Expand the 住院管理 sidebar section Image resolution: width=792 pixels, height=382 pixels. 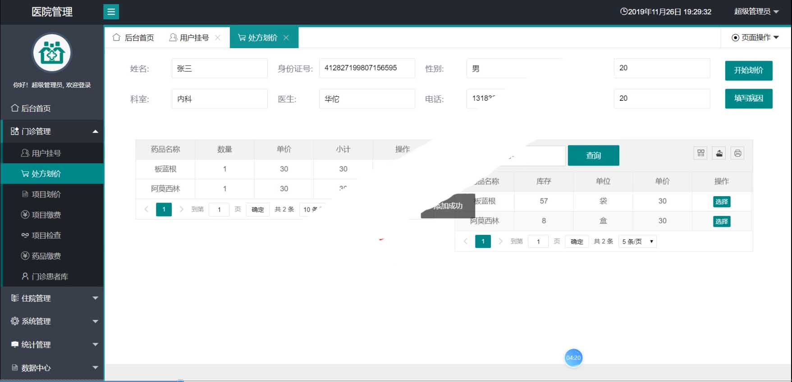click(x=52, y=298)
